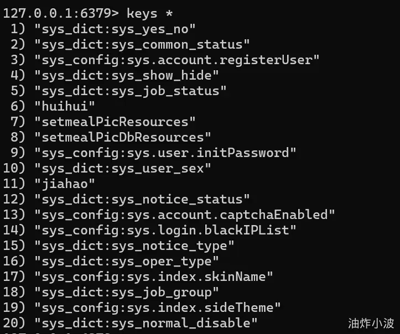Click the "sys_dict:sys_normal_disable" key
The width and height of the screenshot is (400, 334).
click(x=146, y=322)
